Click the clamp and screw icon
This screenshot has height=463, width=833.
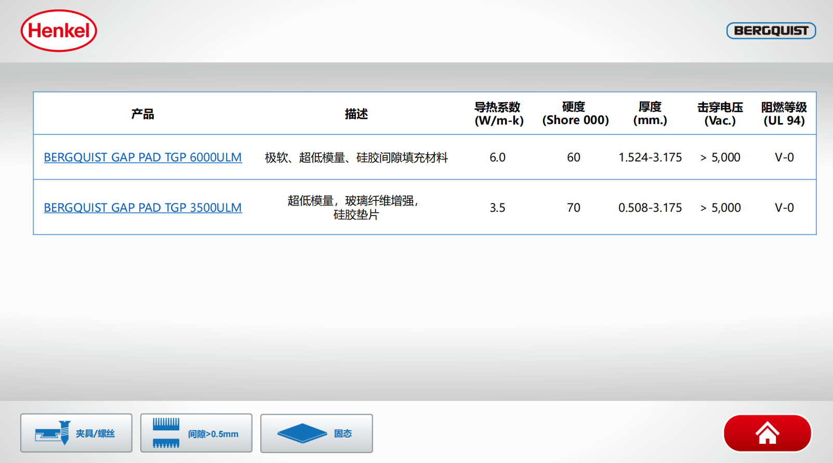[x=53, y=433]
